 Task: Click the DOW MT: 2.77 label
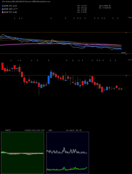pyautogui.click(x=11, y=9)
